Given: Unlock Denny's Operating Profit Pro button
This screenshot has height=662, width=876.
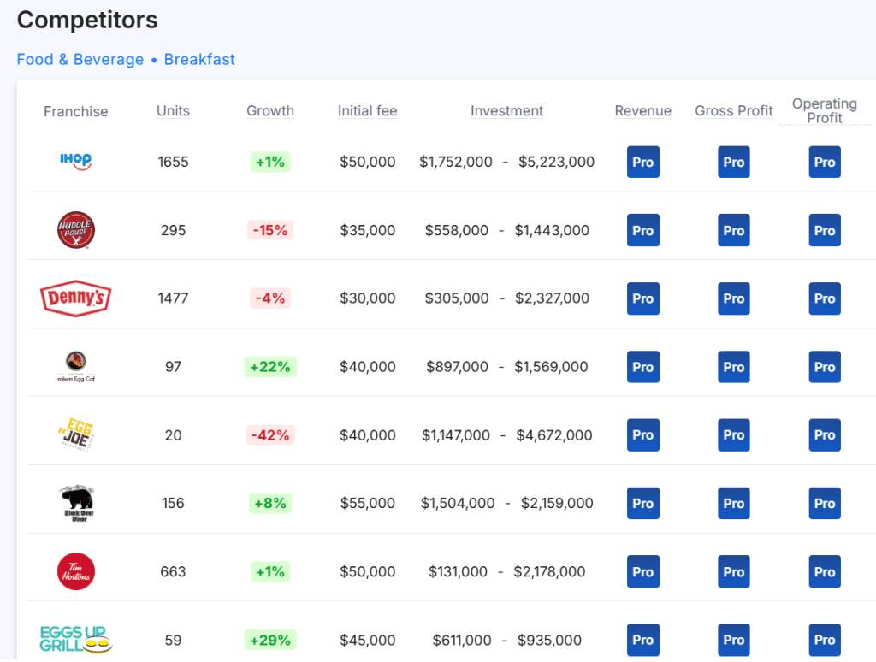Looking at the screenshot, I should [825, 298].
